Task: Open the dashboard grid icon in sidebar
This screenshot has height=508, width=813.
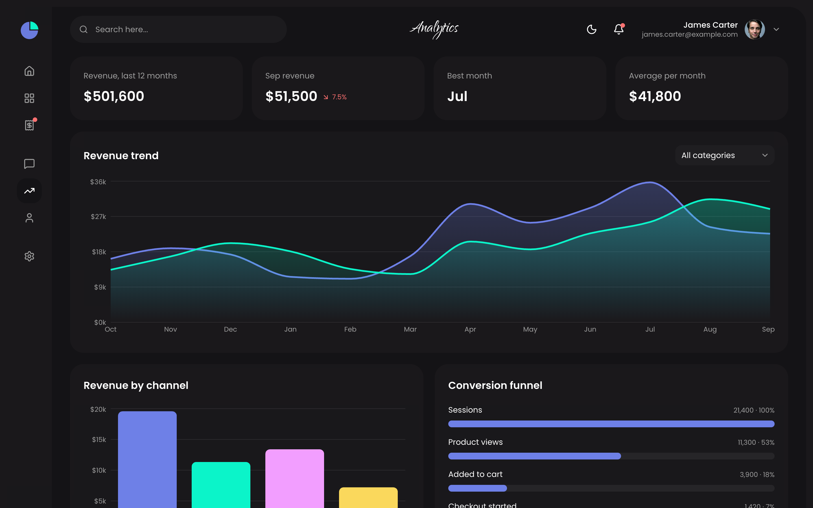Action: click(x=29, y=98)
